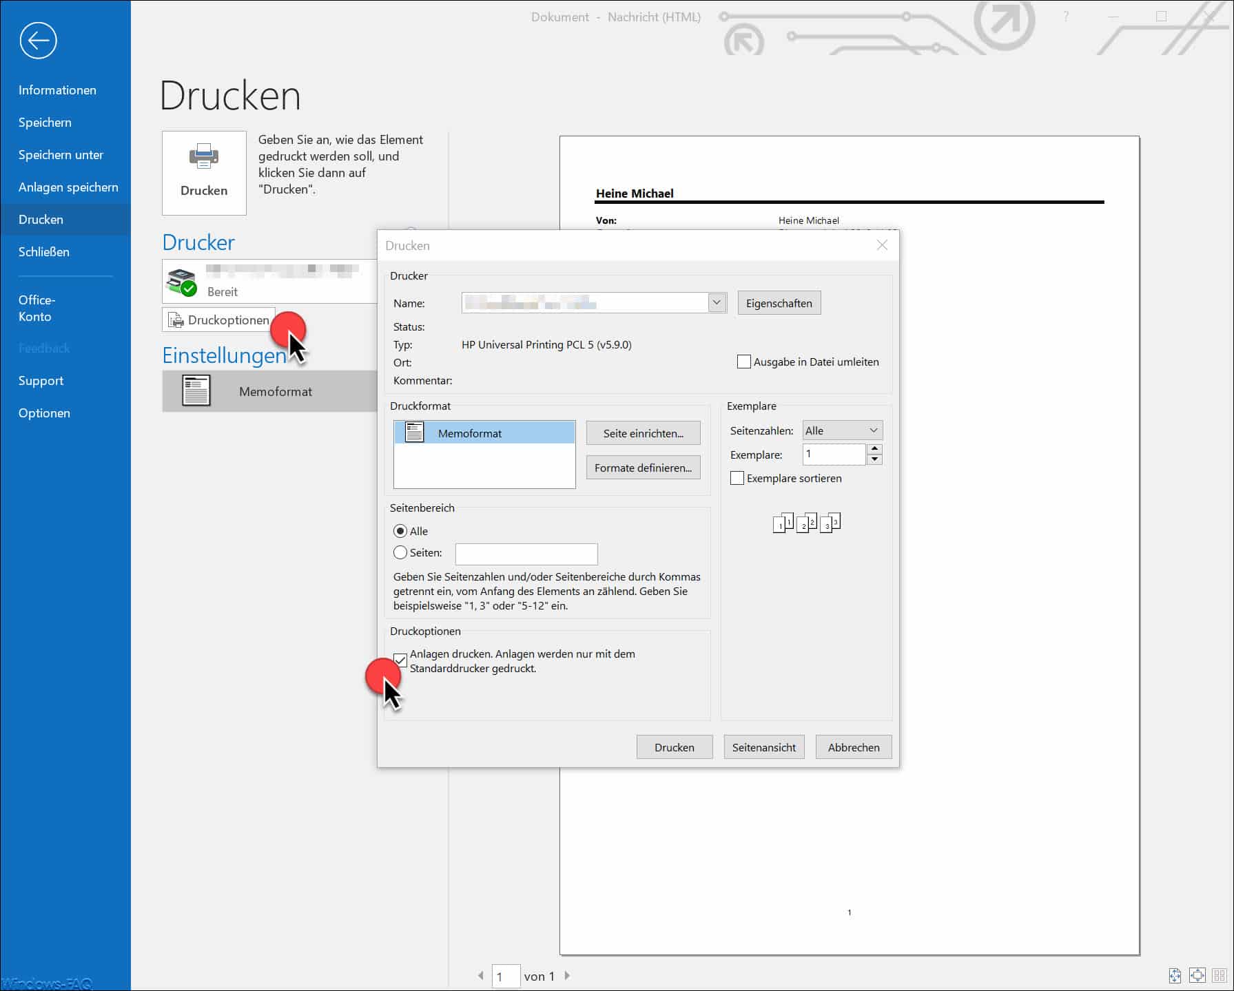Open Informationen in the sidebar

click(x=57, y=90)
